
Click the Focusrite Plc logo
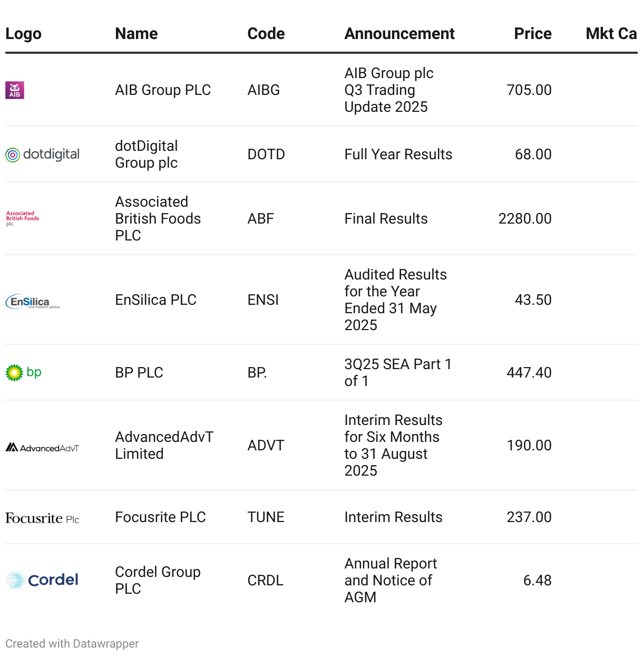[42, 518]
